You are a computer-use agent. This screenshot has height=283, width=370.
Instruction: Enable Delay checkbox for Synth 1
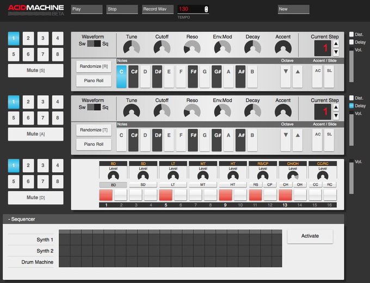click(351, 42)
